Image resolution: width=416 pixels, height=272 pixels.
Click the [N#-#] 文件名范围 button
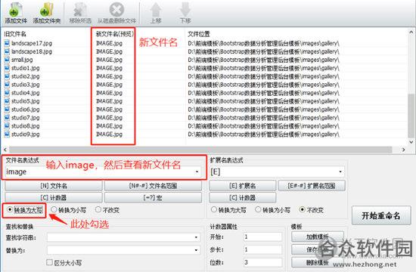153,186
